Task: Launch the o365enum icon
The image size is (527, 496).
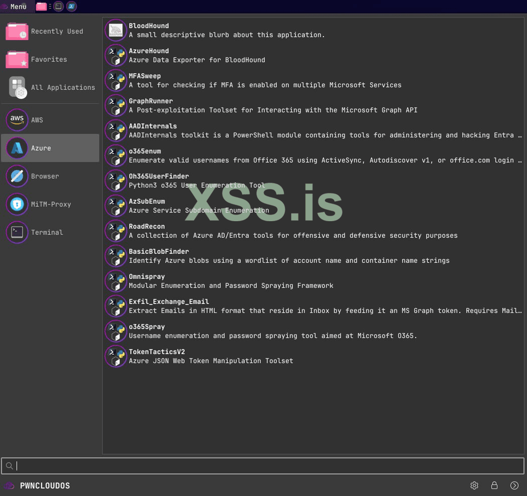Action: [116, 156]
